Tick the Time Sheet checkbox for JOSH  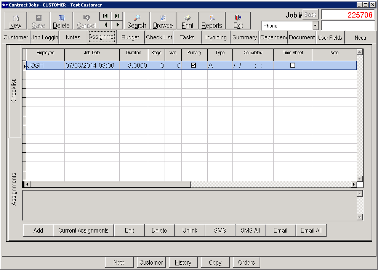click(x=293, y=65)
